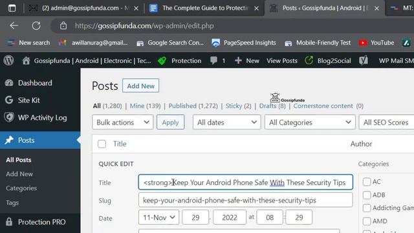The height and width of the screenshot is (233, 414).
Task: Open Add New in sidebar submenu
Action: point(19,174)
